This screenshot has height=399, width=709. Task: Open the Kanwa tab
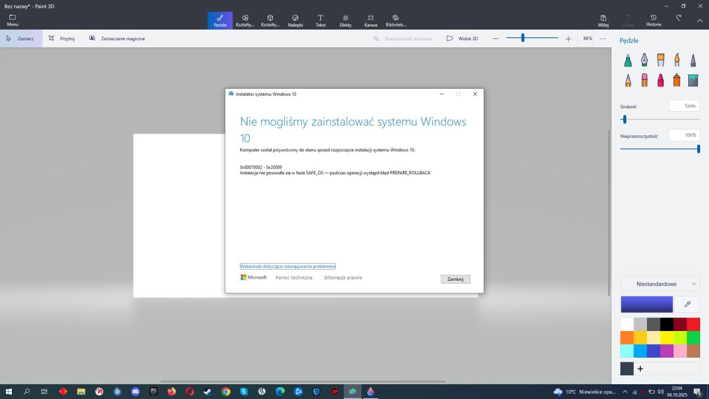click(370, 20)
